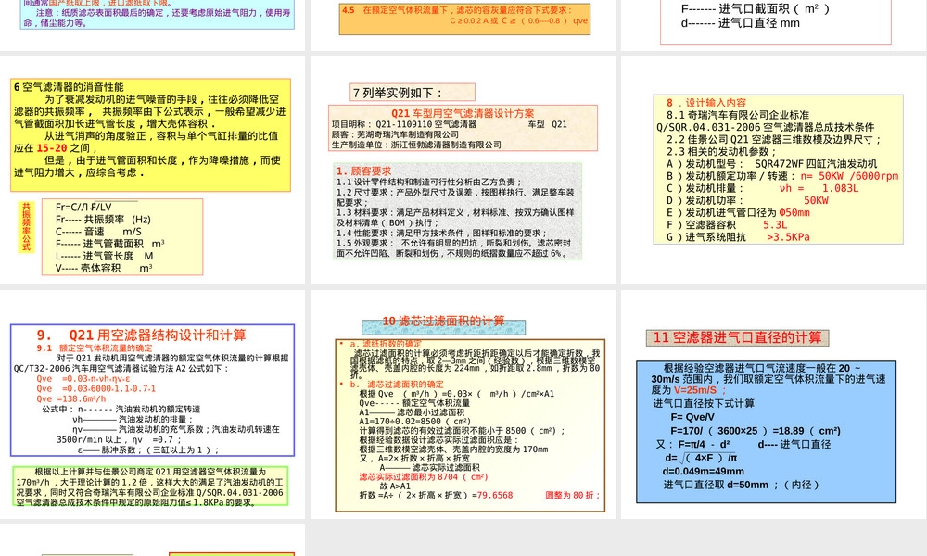The width and height of the screenshot is (927, 556).
Task: Click the line d=0.049m=49mm
Action: tap(704, 472)
